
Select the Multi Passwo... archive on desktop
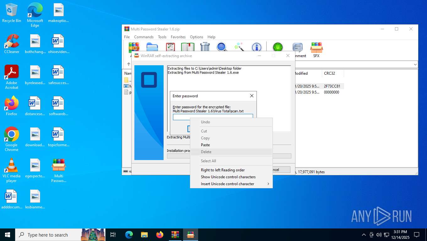[58, 170]
